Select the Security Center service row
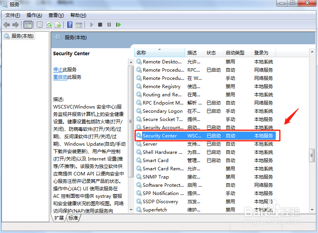 (x=164, y=135)
